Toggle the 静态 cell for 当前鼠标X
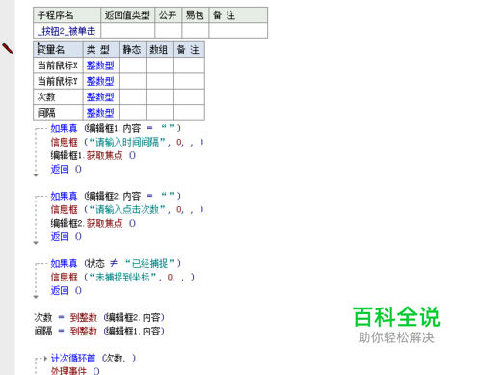Image resolution: width=482 pixels, height=375 pixels. (x=132, y=66)
